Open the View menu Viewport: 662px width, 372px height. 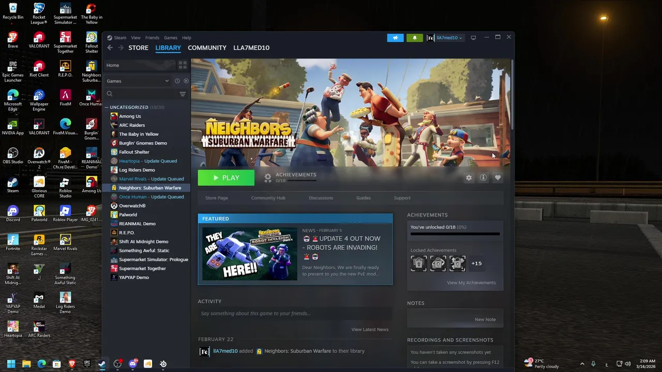[136, 38]
